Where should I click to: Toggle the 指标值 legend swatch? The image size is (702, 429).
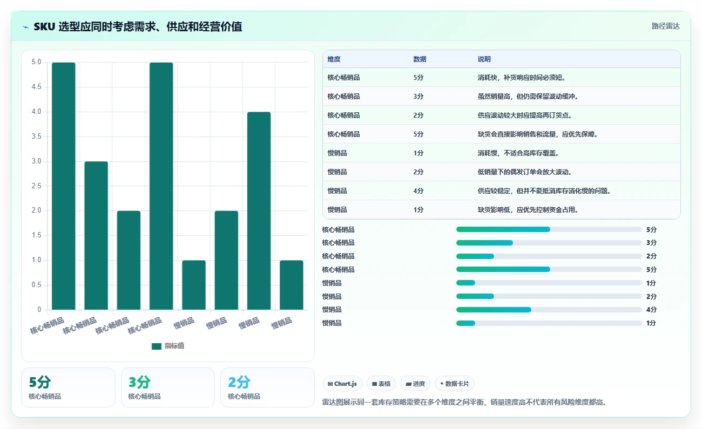tap(157, 346)
